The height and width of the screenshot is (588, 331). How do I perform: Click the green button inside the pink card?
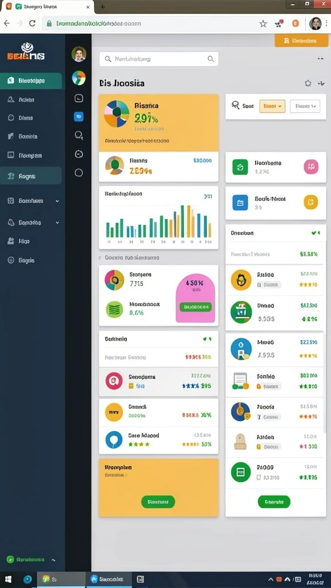(195, 307)
